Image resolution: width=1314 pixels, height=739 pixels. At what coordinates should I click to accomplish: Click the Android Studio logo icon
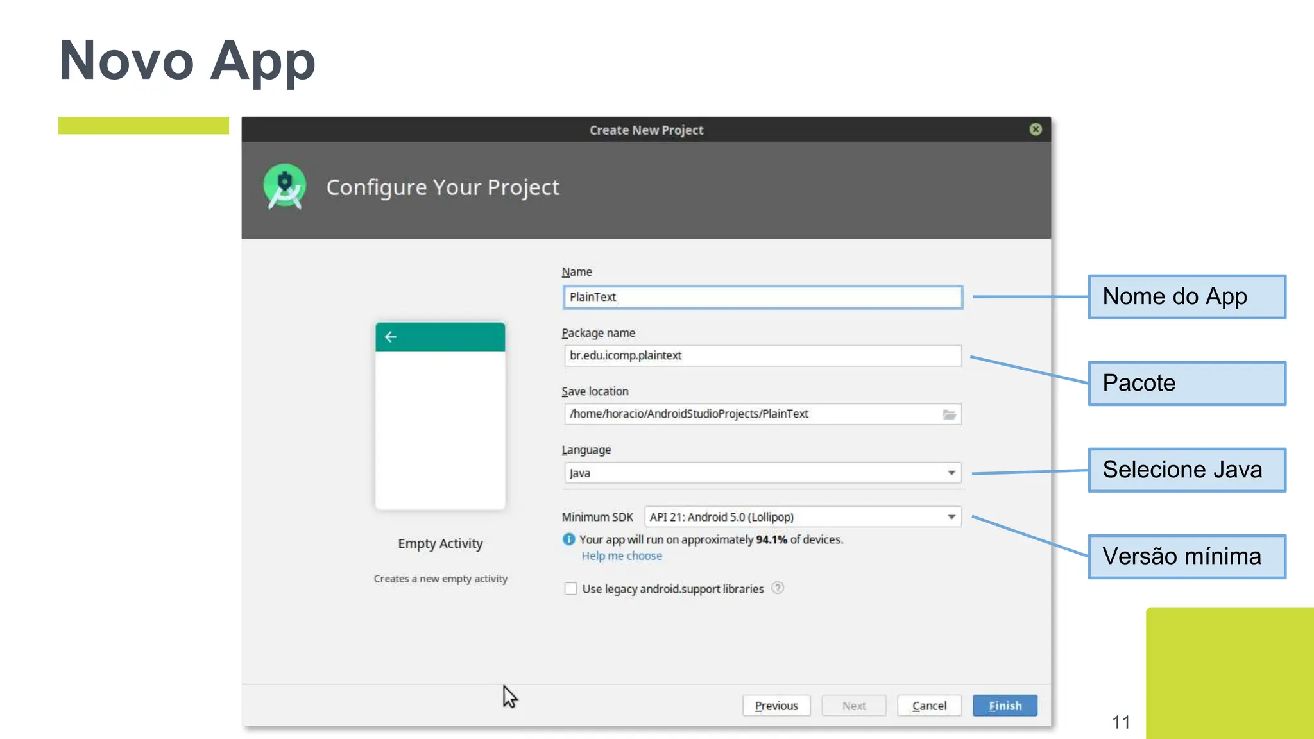(x=285, y=187)
